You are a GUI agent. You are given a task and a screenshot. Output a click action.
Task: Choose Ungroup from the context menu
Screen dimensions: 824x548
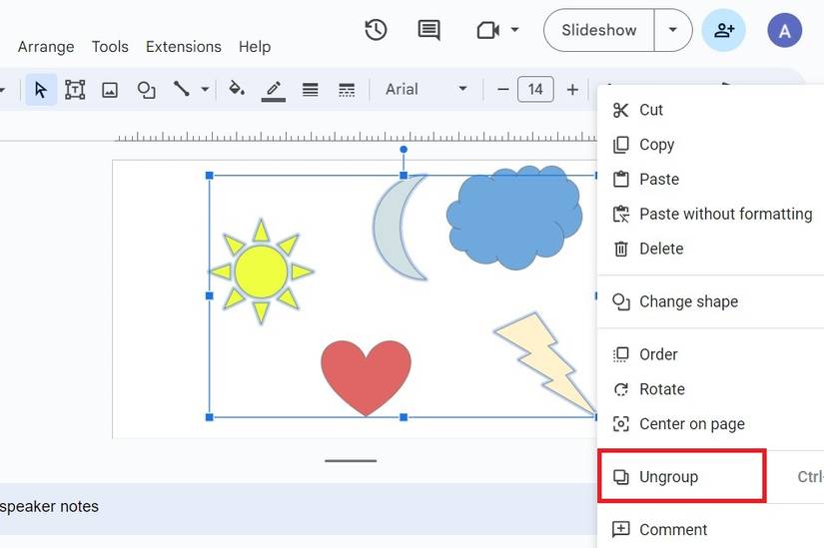tap(710, 476)
